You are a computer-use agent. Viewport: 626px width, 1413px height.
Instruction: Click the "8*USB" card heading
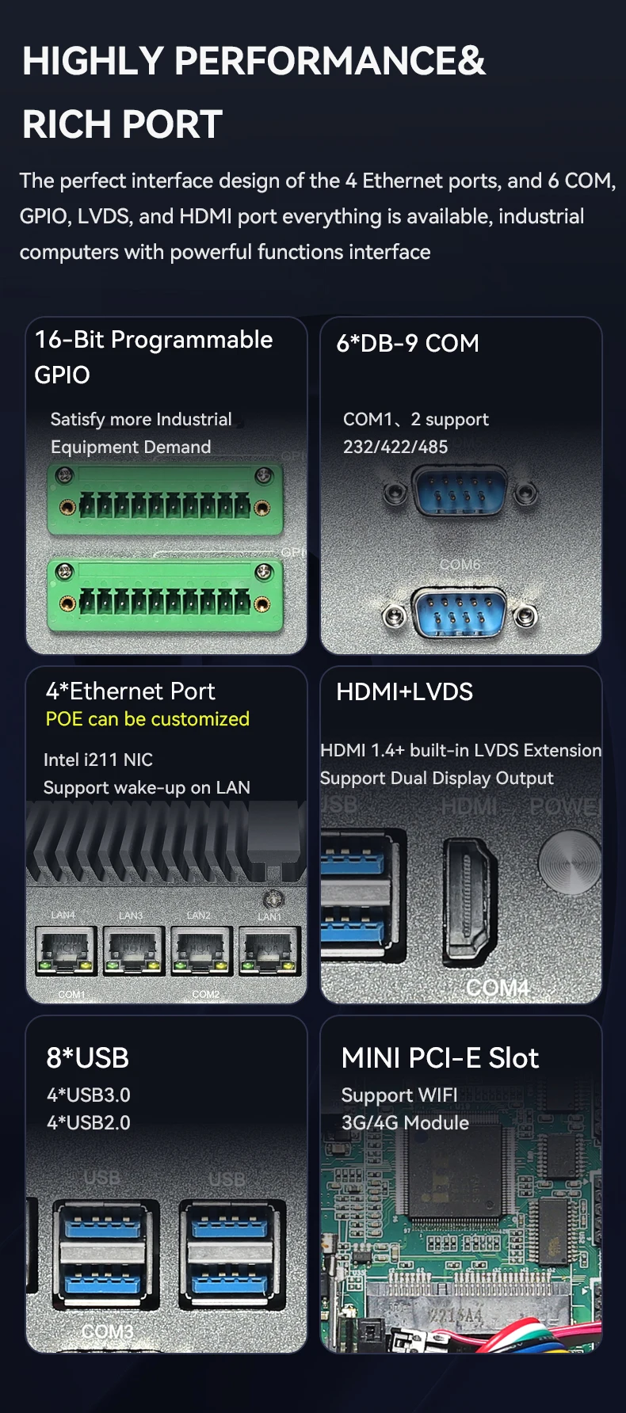click(87, 1058)
